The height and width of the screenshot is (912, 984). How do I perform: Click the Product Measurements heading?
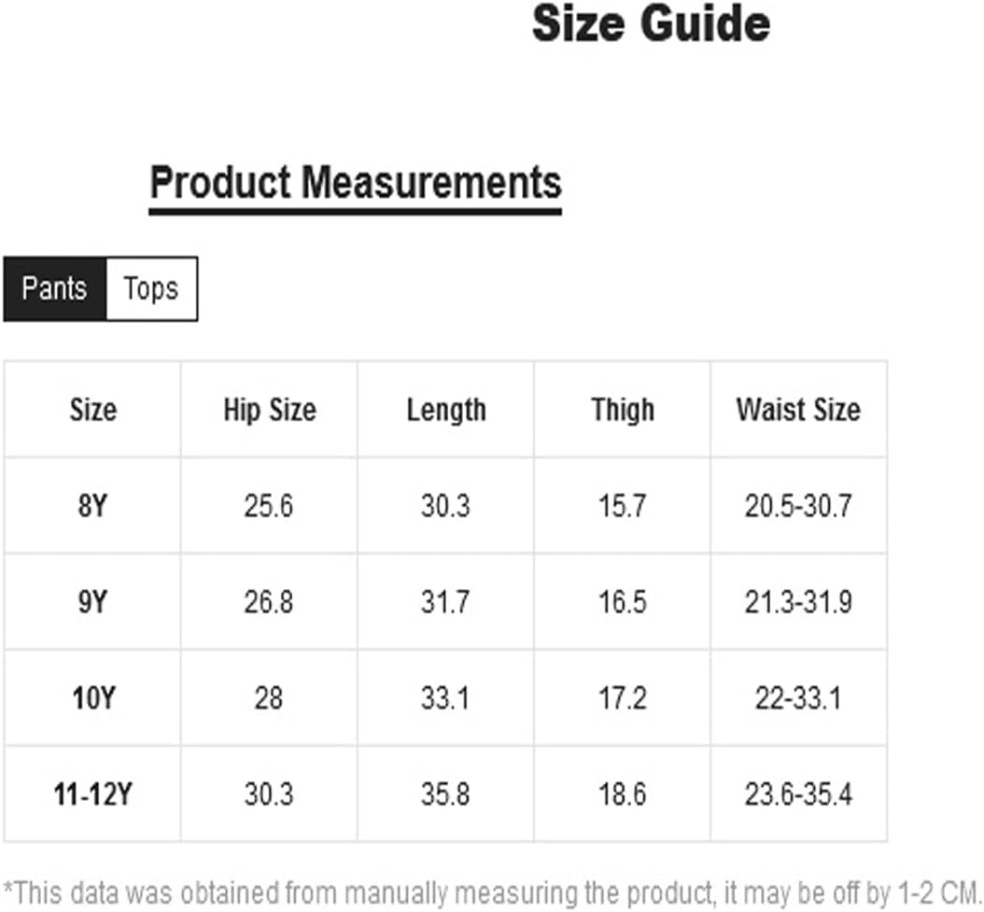tap(355, 183)
